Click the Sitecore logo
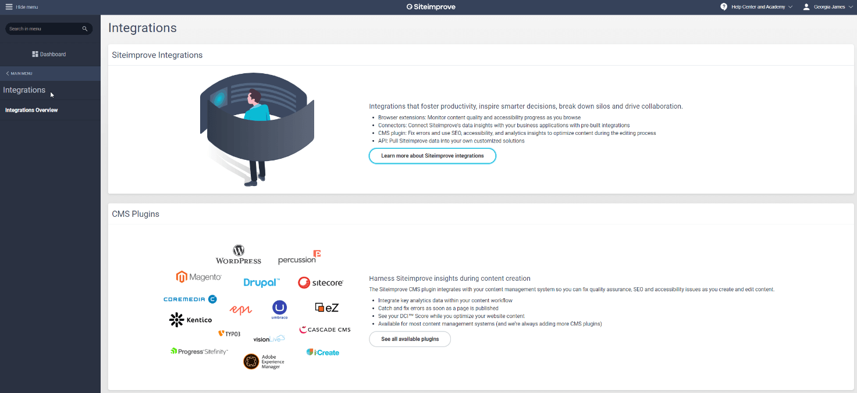The width and height of the screenshot is (857, 393). 321,283
